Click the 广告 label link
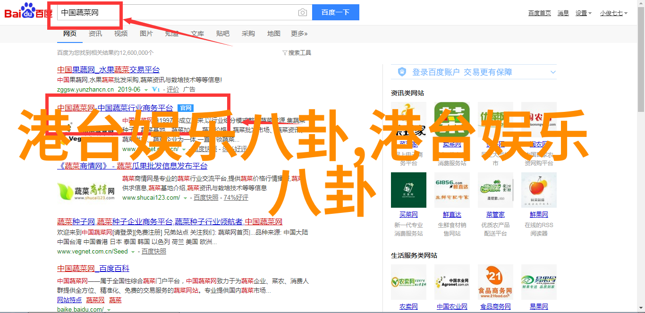The width and height of the screenshot is (645, 313). (189, 90)
